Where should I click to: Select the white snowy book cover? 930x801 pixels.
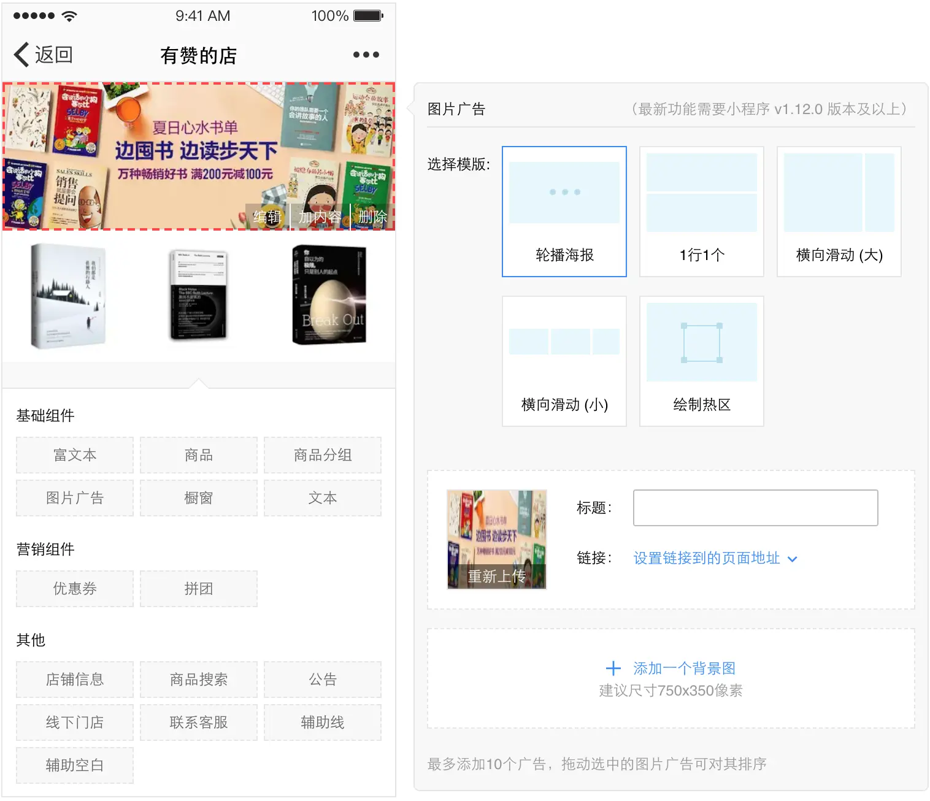click(x=69, y=296)
